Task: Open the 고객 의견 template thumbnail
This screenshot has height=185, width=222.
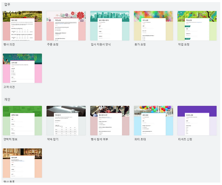Action: click(x=22, y=68)
